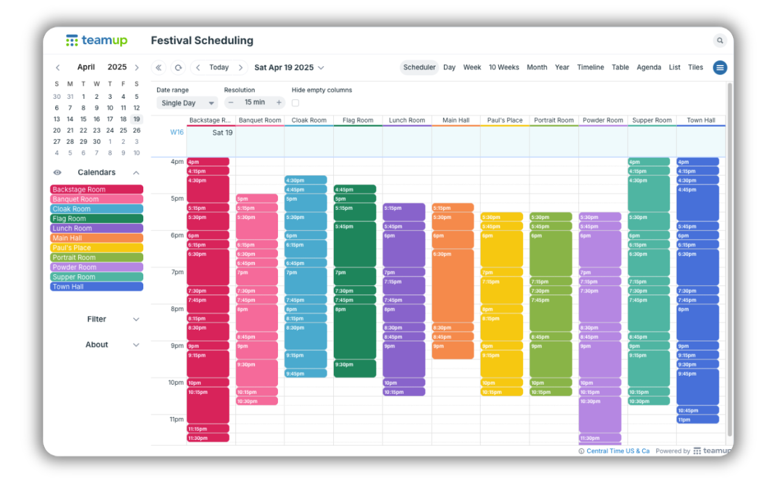Switch to the Timeline view
The image size is (777, 483).
tap(590, 67)
